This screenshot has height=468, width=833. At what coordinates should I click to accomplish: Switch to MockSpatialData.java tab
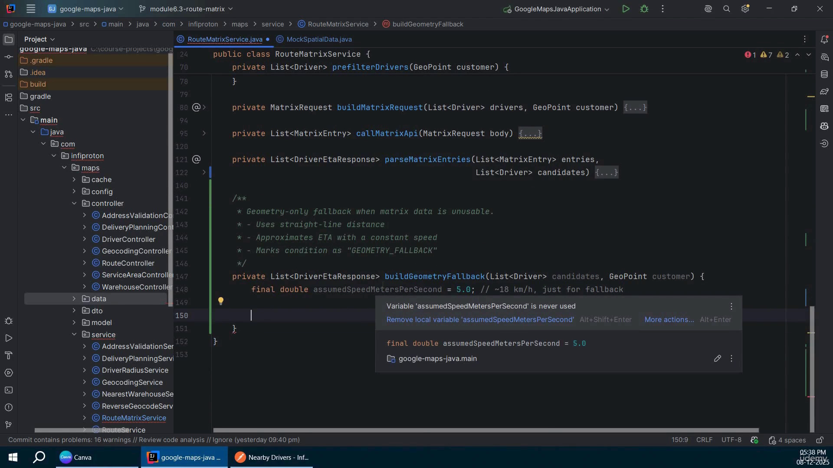coord(314,39)
